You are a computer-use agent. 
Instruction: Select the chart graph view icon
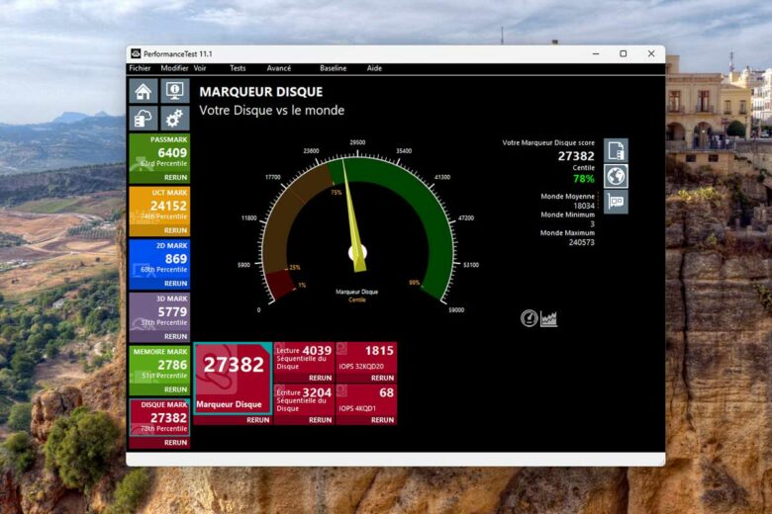[548, 318]
